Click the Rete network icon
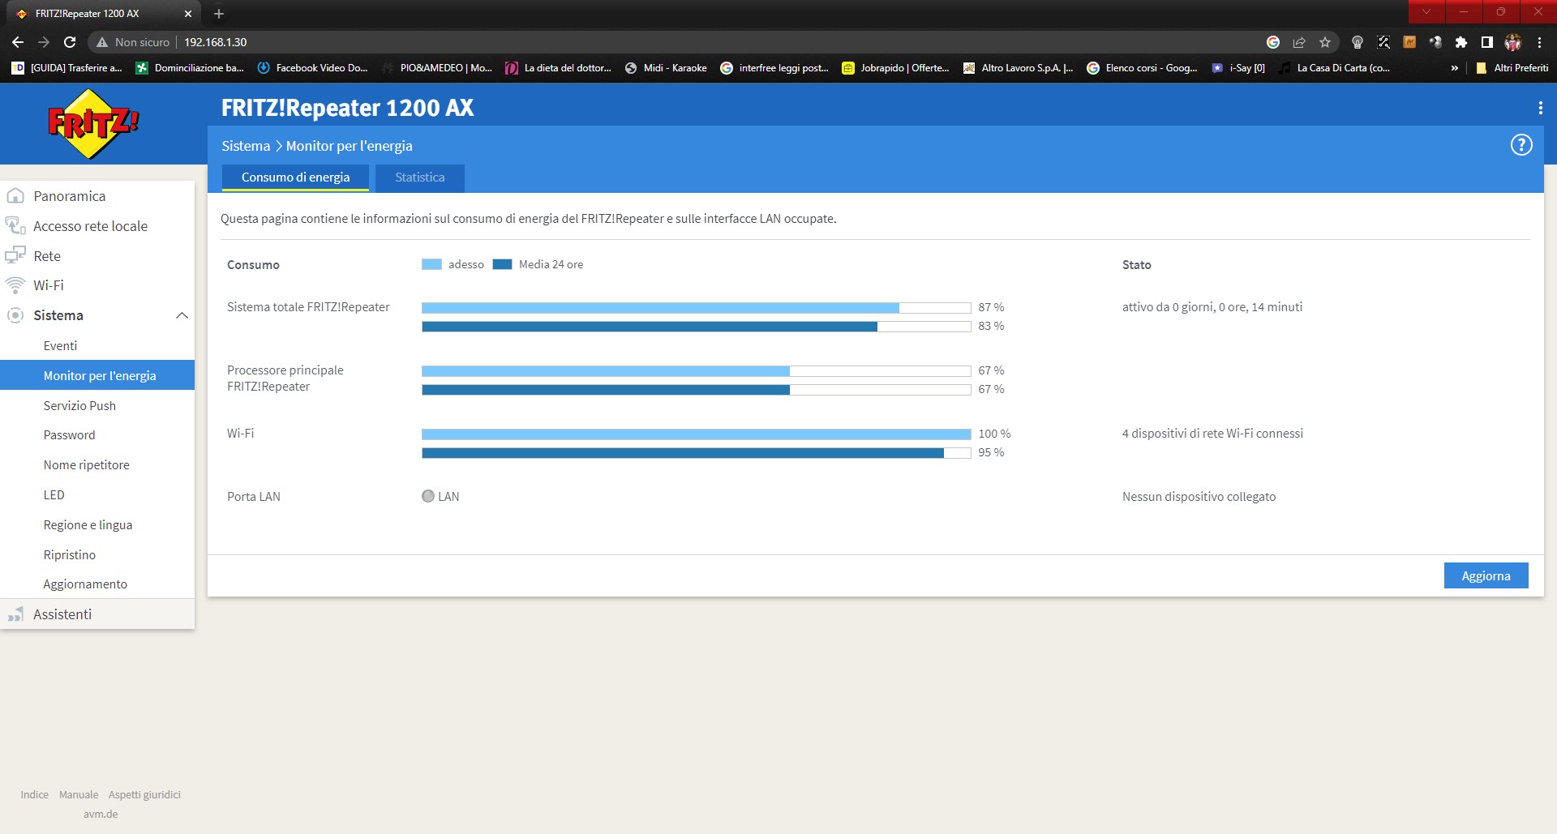 point(15,255)
